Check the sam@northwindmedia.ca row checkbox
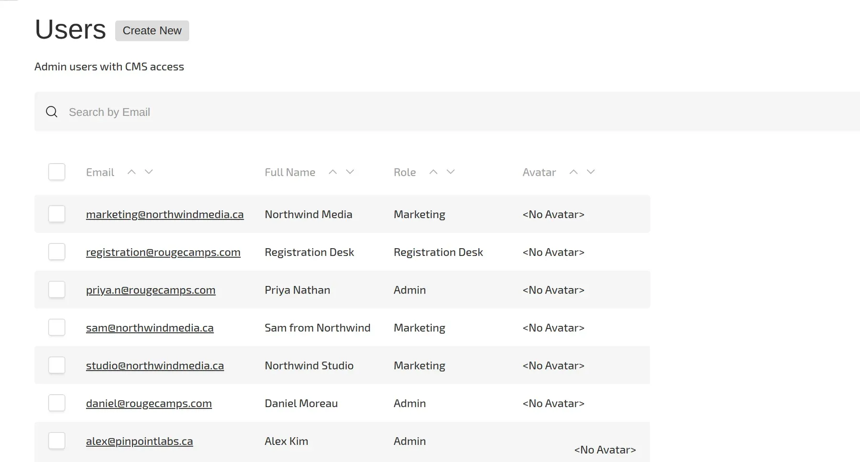 57,327
